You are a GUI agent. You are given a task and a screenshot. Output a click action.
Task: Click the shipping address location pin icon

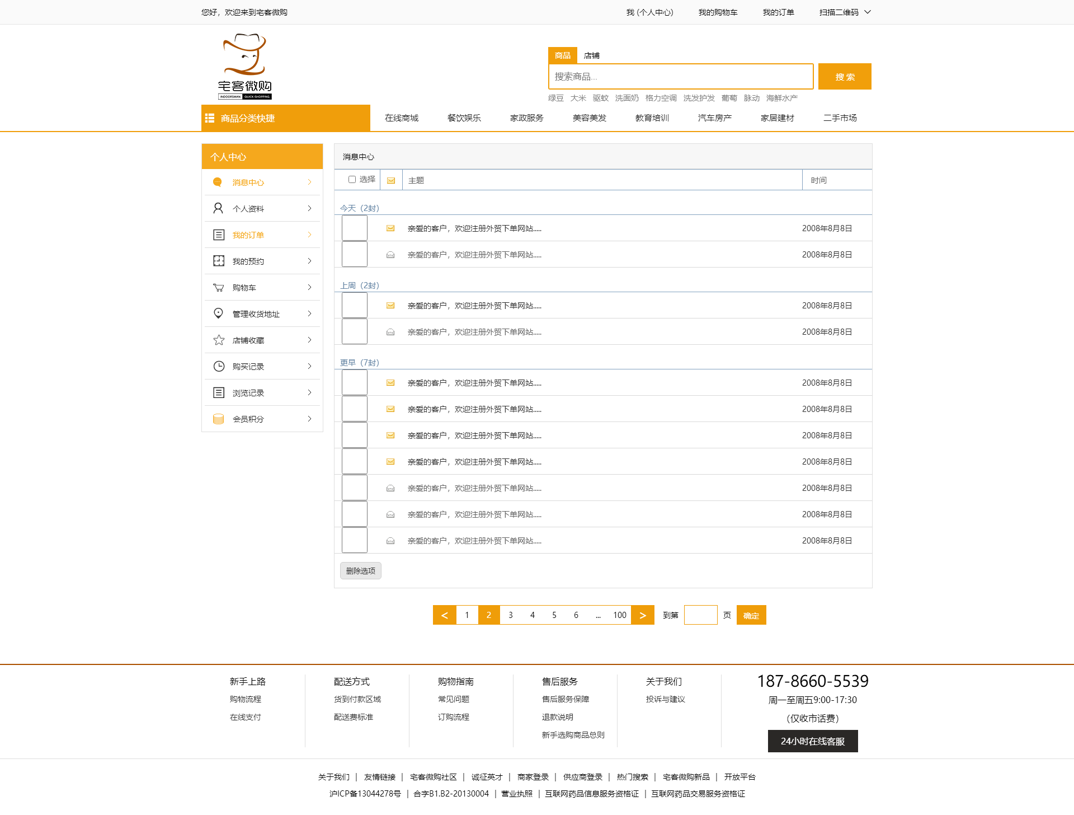point(218,313)
